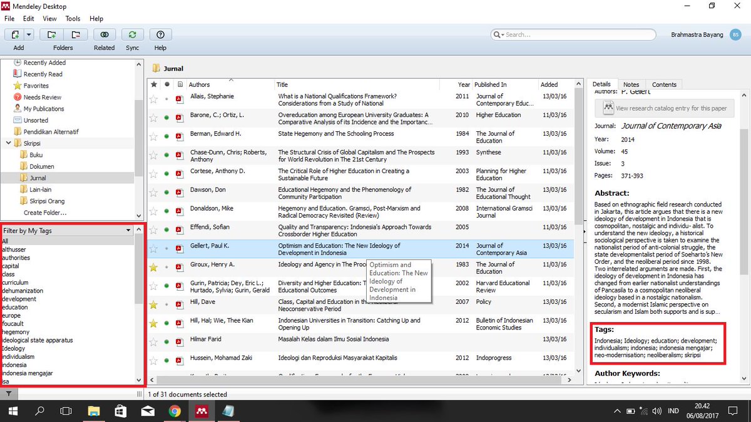
Task: Click the filter funnel icon in status bar
Action: point(8,394)
